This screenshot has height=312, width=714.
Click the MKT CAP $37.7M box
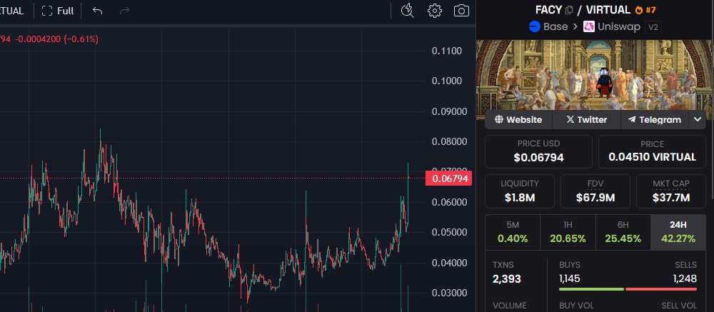670,191
